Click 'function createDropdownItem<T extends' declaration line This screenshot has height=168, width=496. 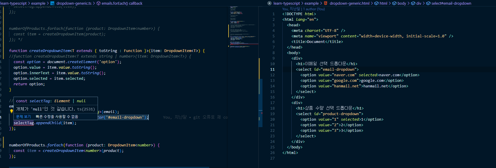tap(107, 51)
